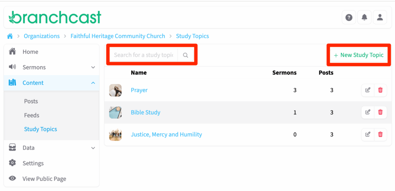The image size is (395, 191).
Task: Open Posts in the sidebar
Action: tap(31, 101)
